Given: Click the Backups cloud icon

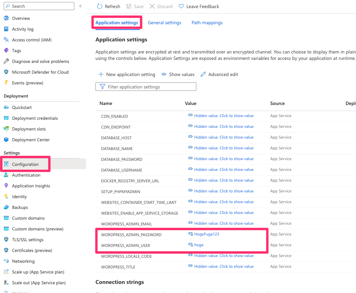Looking at the screenshot, I should 6,207.
